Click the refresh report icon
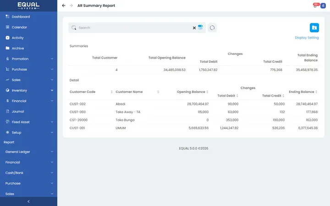Image resolution: width=330 pixels, height=206 pixels. tap(212, 27)
